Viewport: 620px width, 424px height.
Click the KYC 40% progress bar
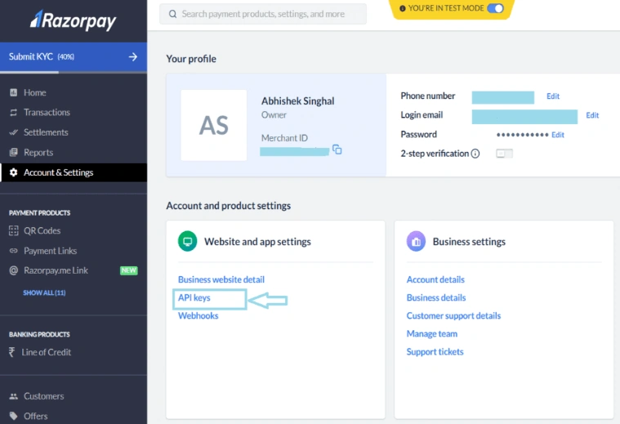[74, 73]
